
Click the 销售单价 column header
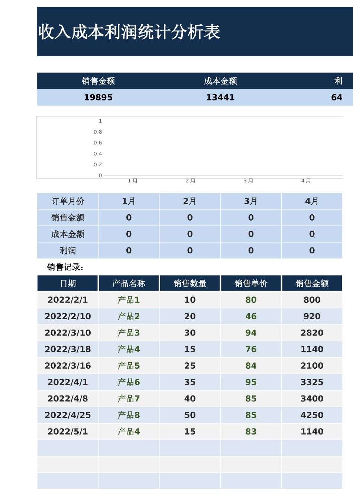click(251, 283)
